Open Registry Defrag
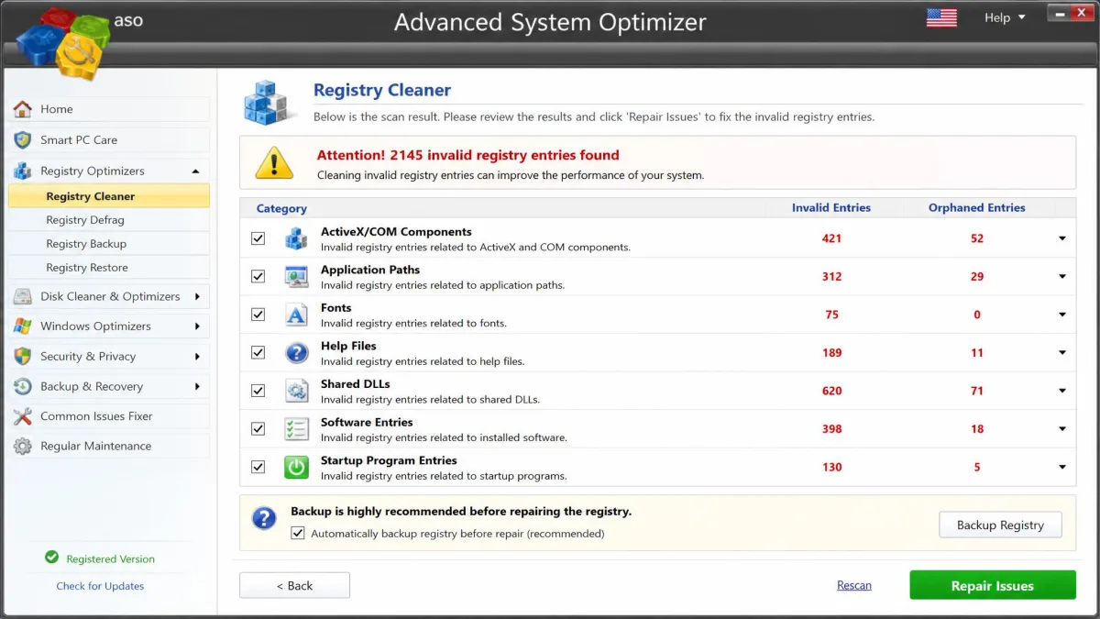 109,220
